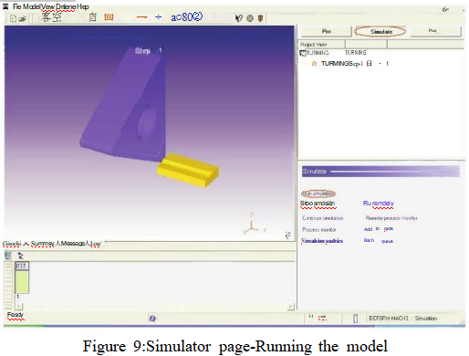469x356 pixels.
Task: Open the File menu
Action: pyautogui.click(x=17, y=6)
